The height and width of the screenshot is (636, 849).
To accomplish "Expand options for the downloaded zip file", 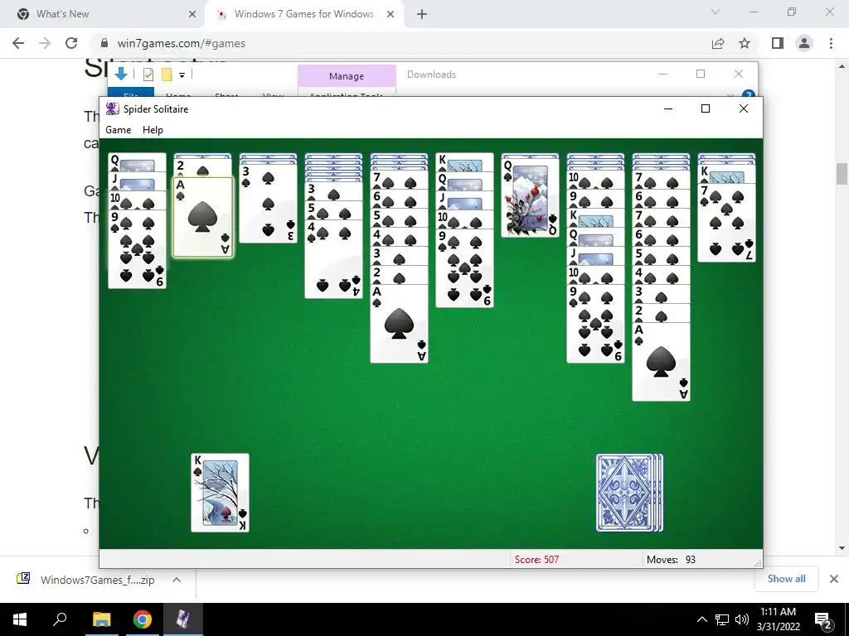I will (177, 580).
